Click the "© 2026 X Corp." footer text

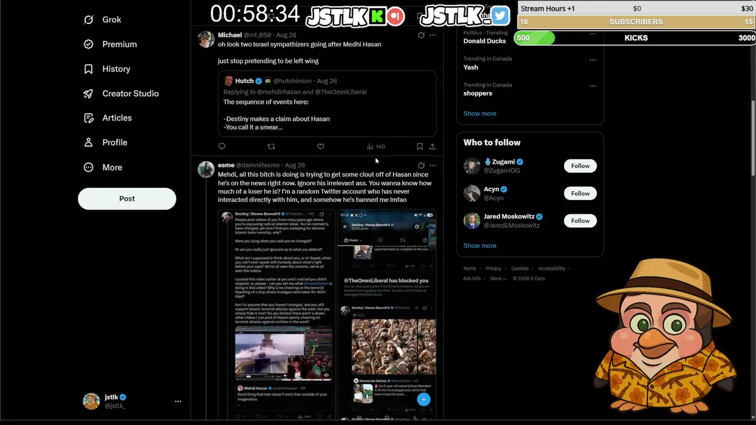click(529, 279)
